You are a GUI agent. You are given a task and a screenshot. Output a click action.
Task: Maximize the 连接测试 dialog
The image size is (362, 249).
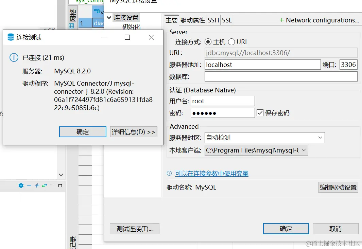pyautogui.click(x=127, y=37)
